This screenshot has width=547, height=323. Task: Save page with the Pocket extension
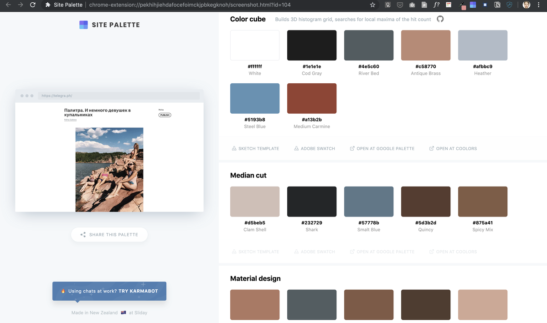pos(400,5)
